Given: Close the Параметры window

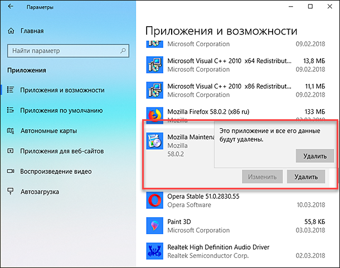Looking at the screenshot, I should (329, 7).
